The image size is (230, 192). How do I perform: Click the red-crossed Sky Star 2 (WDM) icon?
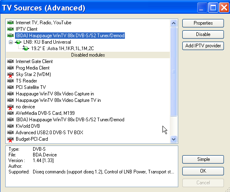click(x=11, y=75)
